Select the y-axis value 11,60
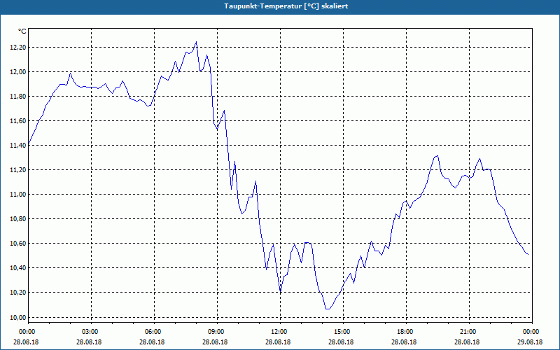This screenshot has width=560, height=350. click(17, 120)
